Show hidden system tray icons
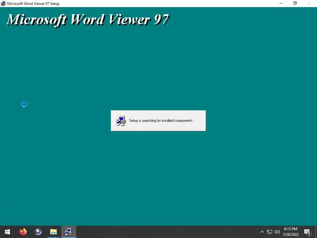 point(262,232)
